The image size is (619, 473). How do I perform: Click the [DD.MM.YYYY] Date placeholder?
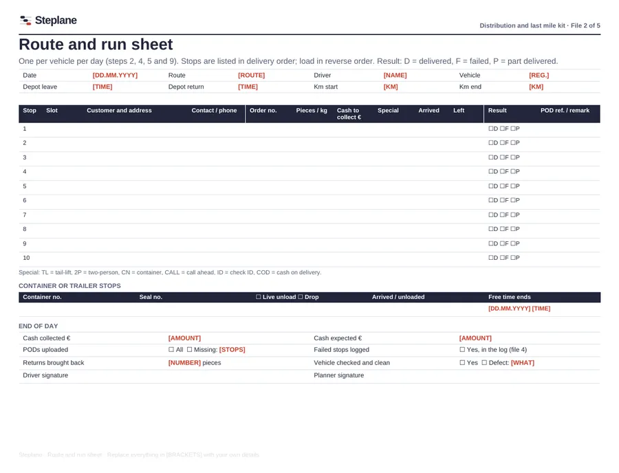[115, 76]
